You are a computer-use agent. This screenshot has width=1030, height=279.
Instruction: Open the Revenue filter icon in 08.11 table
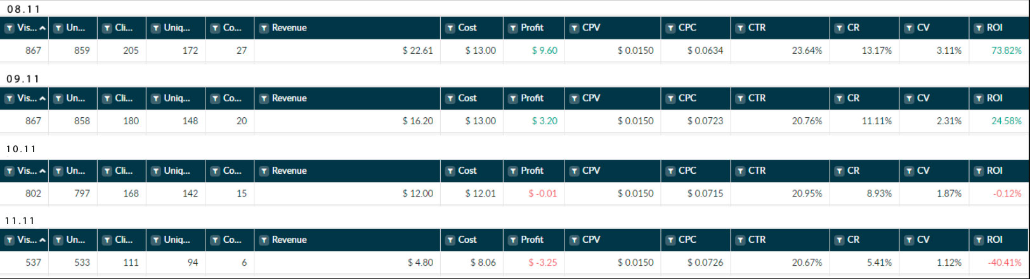click(x=264, y=29)
